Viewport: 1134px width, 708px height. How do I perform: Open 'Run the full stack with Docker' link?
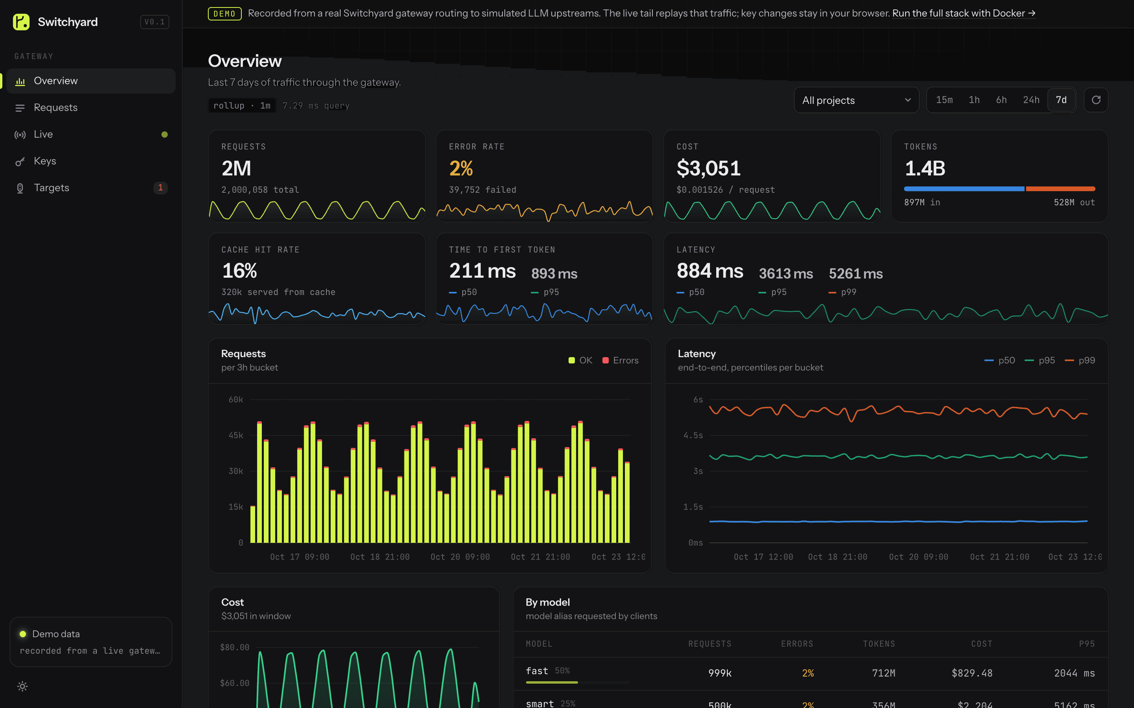tap(964, 13)
